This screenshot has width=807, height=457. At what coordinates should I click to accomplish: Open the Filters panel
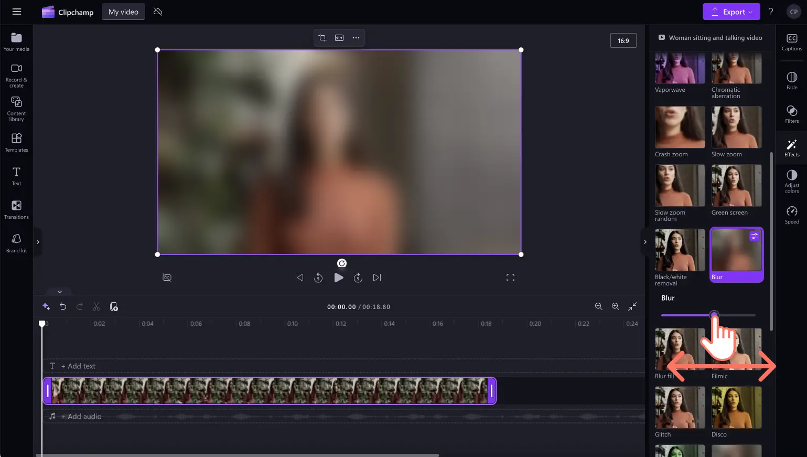pyautogui.click(x=792, y=114)
